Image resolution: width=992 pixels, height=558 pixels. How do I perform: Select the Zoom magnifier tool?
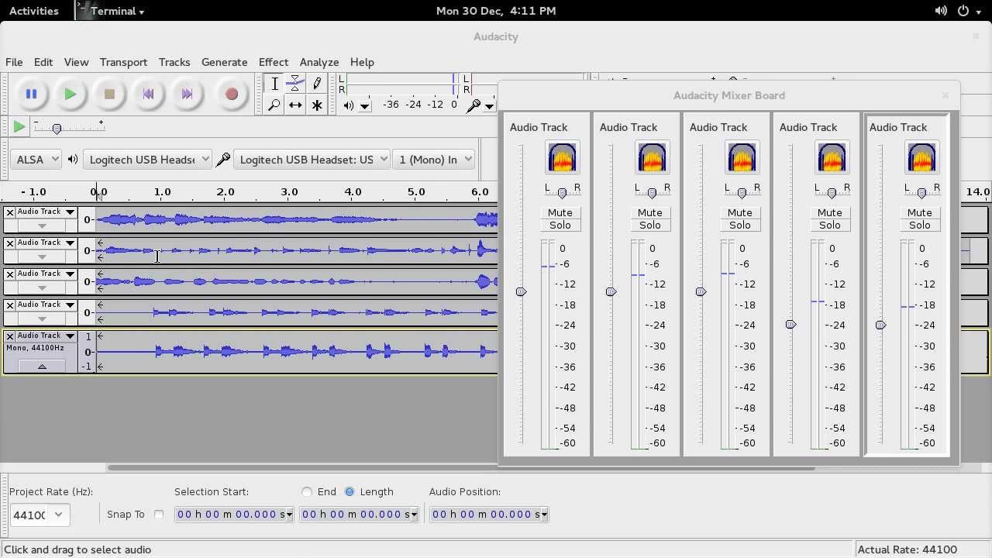pos(274,105)
